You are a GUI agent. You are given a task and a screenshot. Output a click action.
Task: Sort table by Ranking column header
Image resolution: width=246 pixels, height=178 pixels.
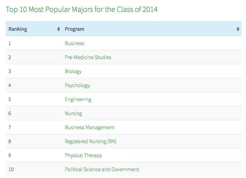point(18,29)
